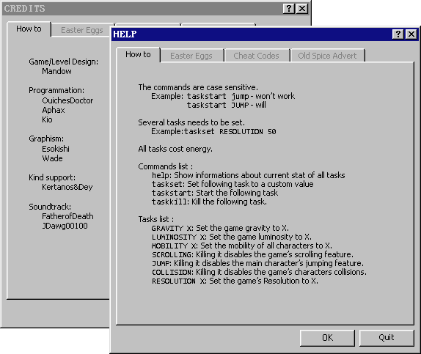Image resolution: width=421 pixels, height=354 pixels.
Task: Click the text 'The commands are case sensitive.'
Action: (x=198, y=87)
